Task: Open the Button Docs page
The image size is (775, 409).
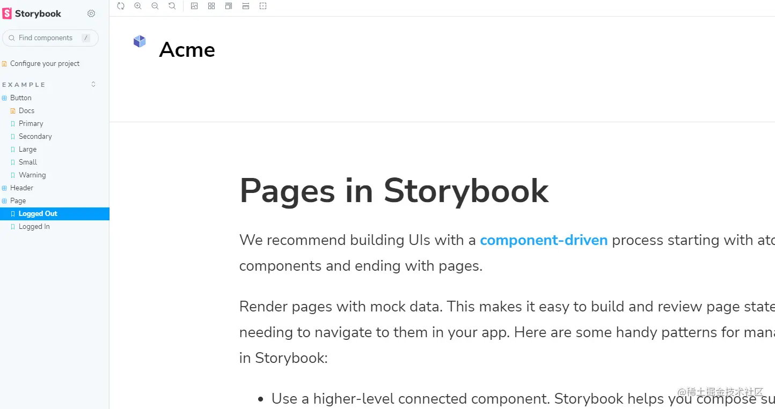Action: (x=26, y=110)
